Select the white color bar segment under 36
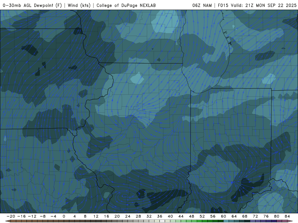 (x=162, y=221)
